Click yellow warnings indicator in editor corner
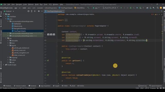The image size is (165, 92). tap(156, 14)
